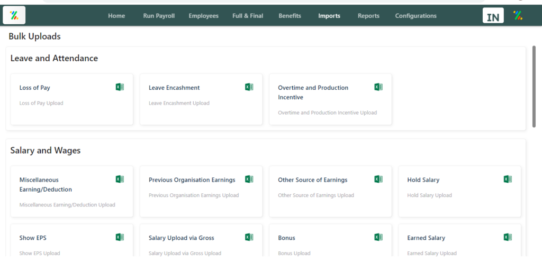The image size is (542, 263).
Task: Open the Hold Salary upload card
Action: point(460,191)
